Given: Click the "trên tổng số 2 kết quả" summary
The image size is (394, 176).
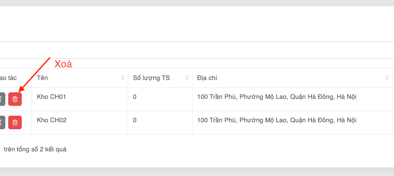Looking at the screenshot, I should click(x=35, y=149).
